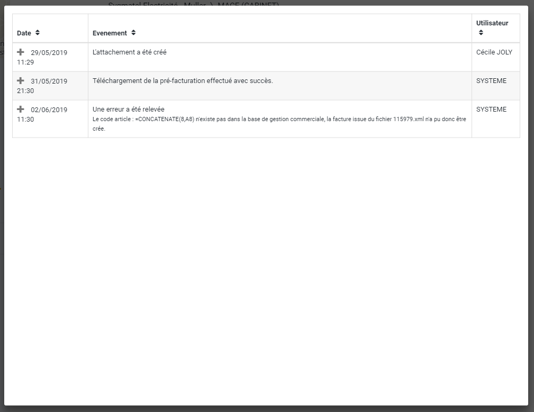Click the sort arrows beside the Date header

click(x=38, y=33)
